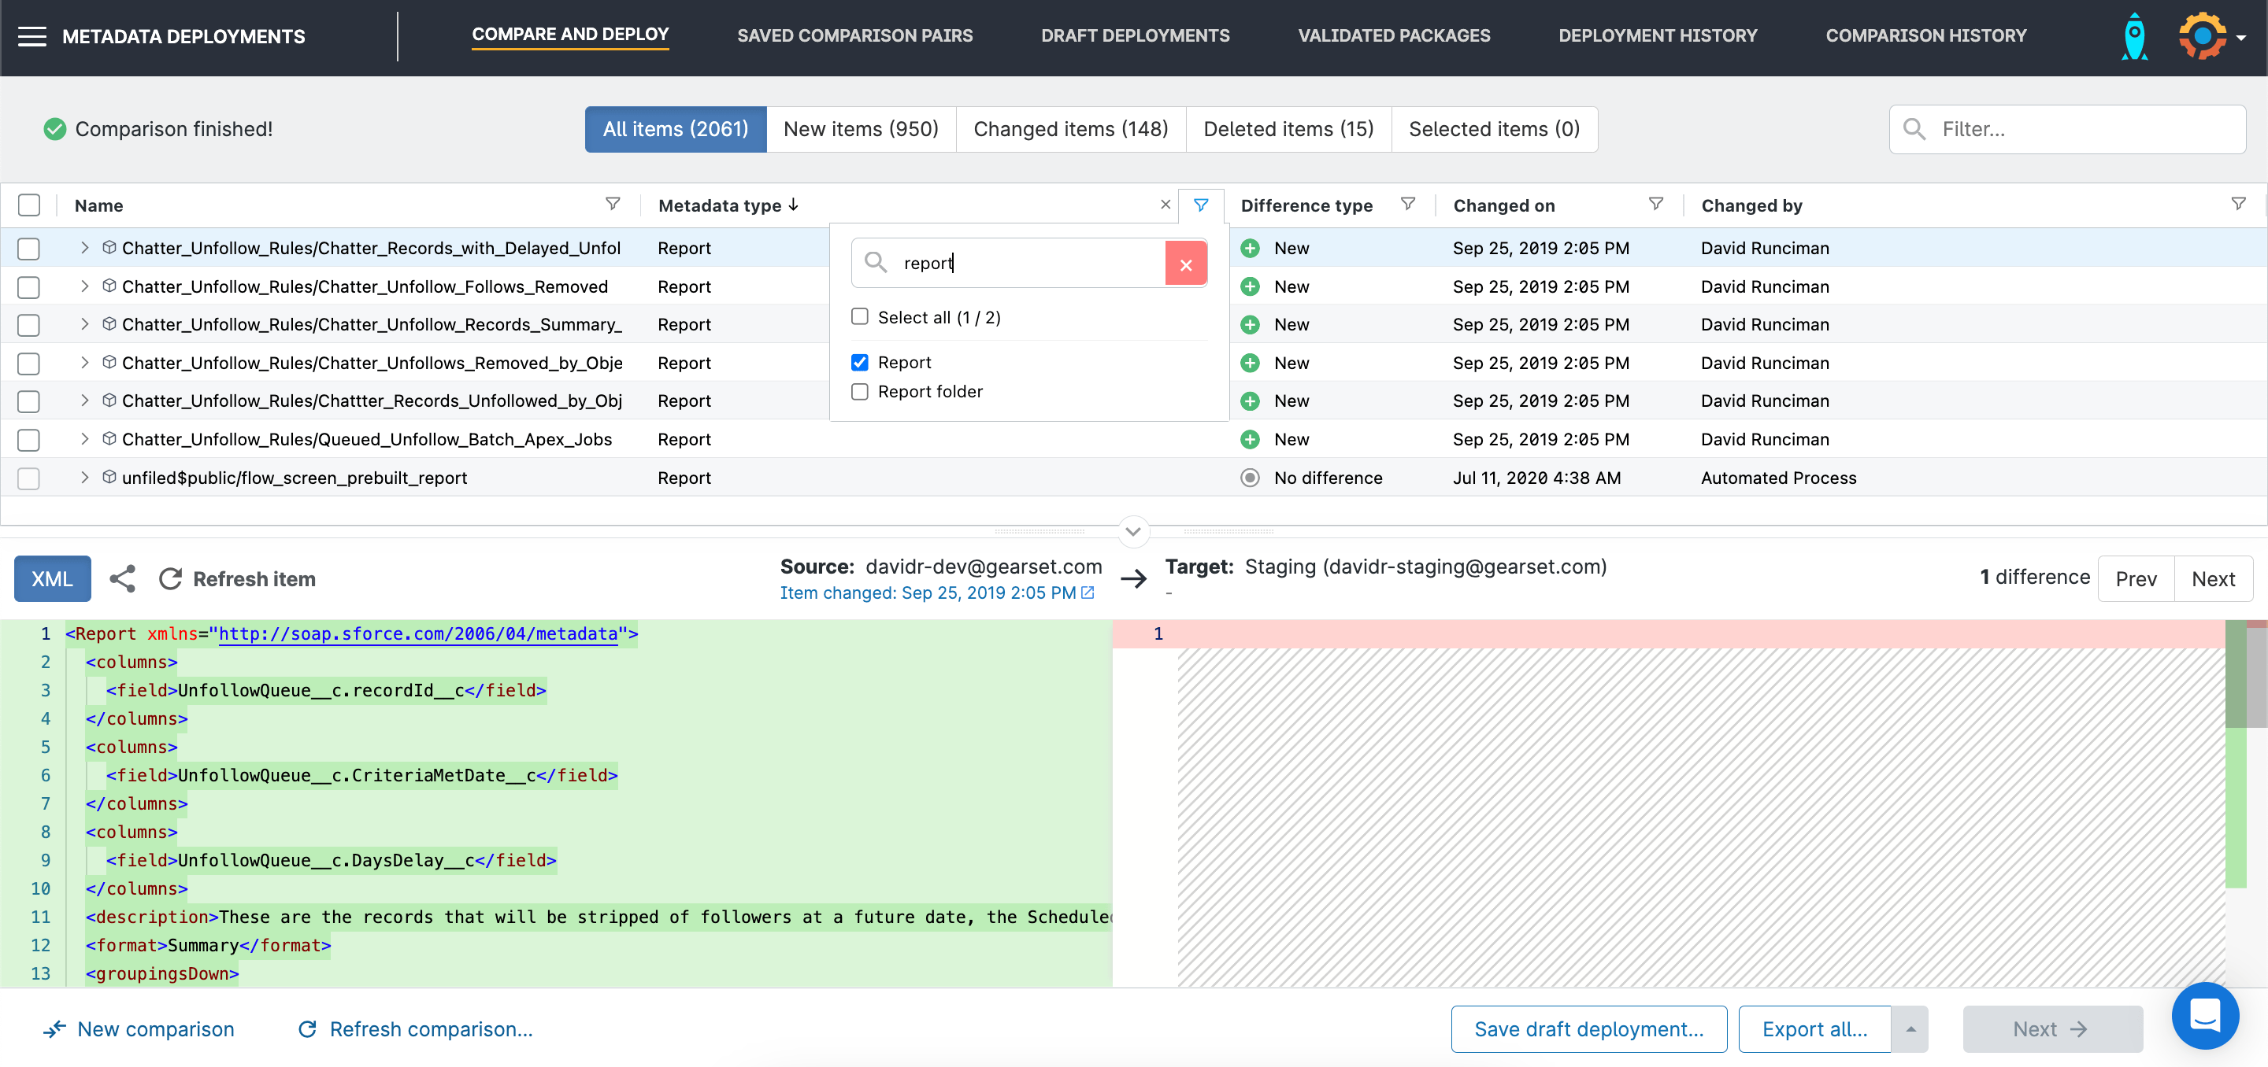Open the filter icon on the Name column

[x=613, y=204]
